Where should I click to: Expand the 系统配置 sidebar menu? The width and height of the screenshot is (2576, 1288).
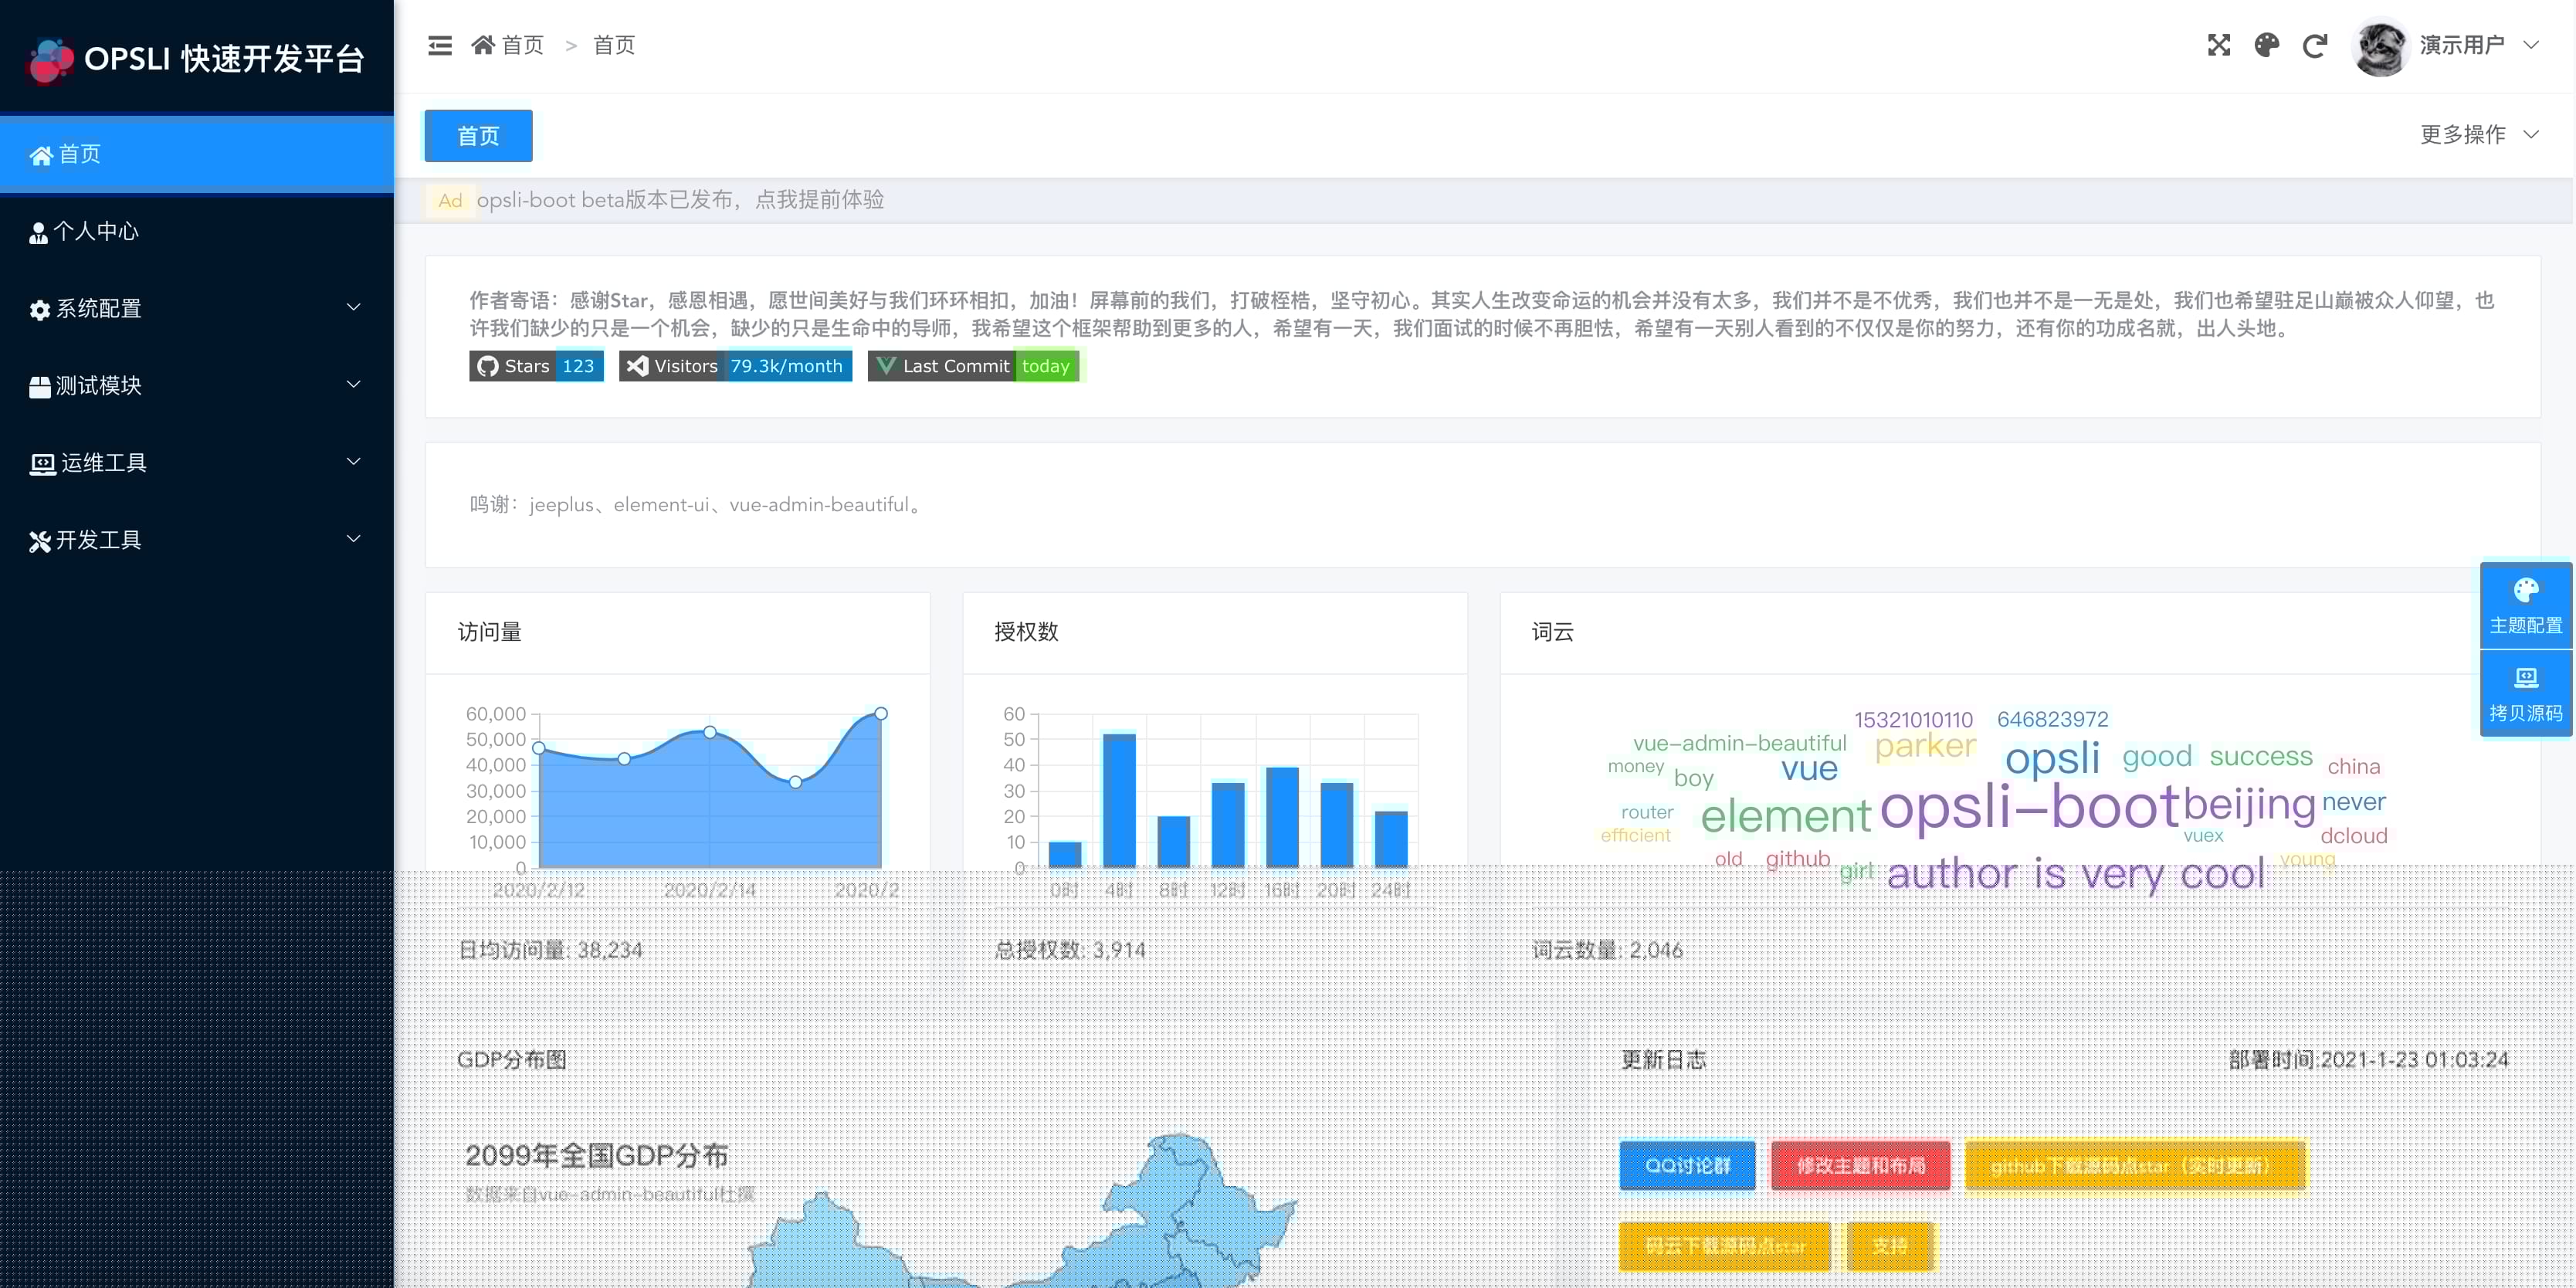[x=197, y=308]
